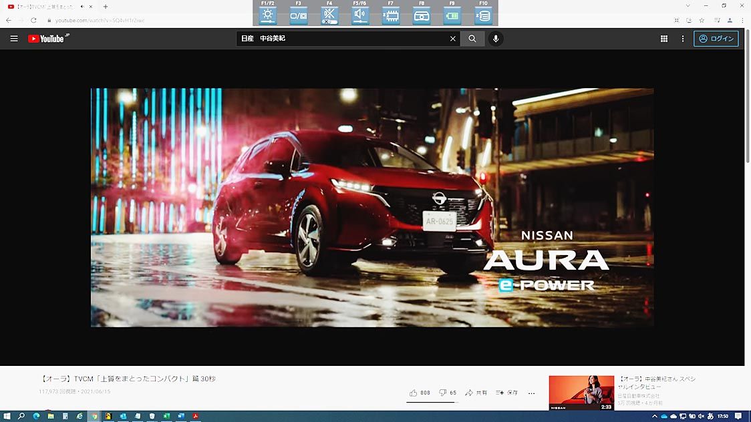Image resolution: width=751 pixels, height=422 pixels.
Task: Toggle the F4 mute icon in overlay
Action: (329, 15)
